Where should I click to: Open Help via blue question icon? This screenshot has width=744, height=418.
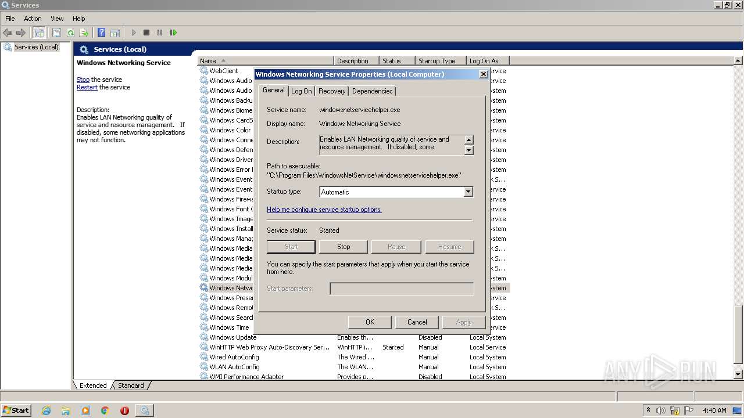[x=102, y=33]
